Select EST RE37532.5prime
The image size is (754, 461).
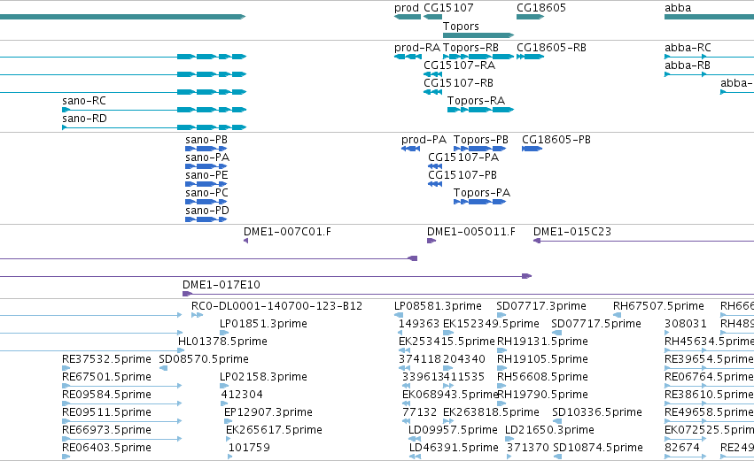click(66, 369)
